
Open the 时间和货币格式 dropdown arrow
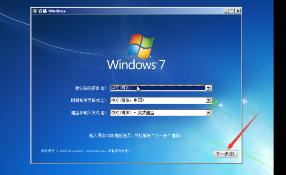pyautogui.click(x=208, y=100)
